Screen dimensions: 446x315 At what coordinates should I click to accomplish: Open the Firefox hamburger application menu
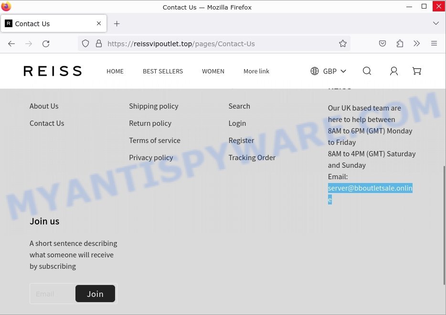434,43
